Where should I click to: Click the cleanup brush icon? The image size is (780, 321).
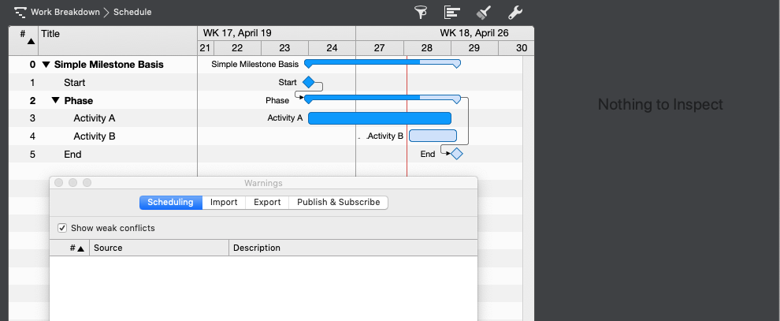click(x=484, y=12)
